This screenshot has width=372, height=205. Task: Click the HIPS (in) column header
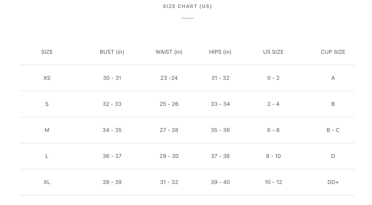tap(220, 52)
